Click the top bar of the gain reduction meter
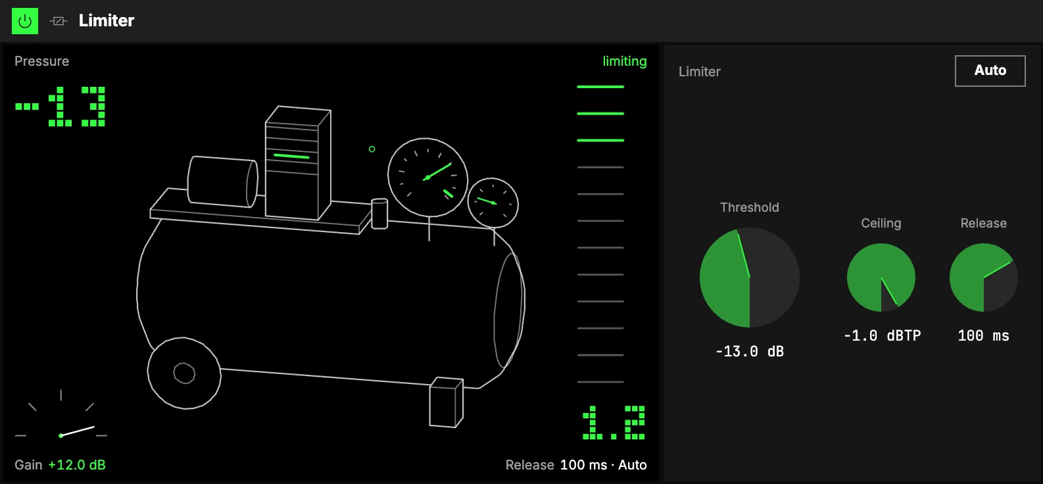Viewport: 1043px width, 484px height. 600,87
